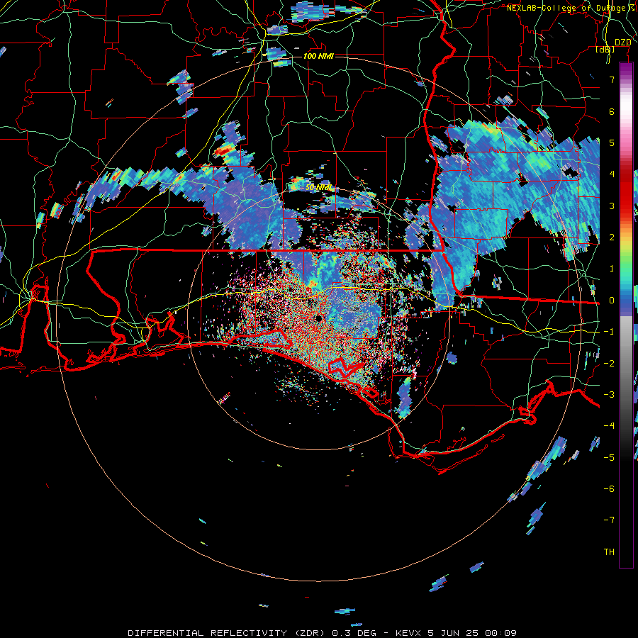Image resolution: width=638 pixels, height=638 pixels.
Task: Click the 100 NMI range ring label
Action: 318,56
